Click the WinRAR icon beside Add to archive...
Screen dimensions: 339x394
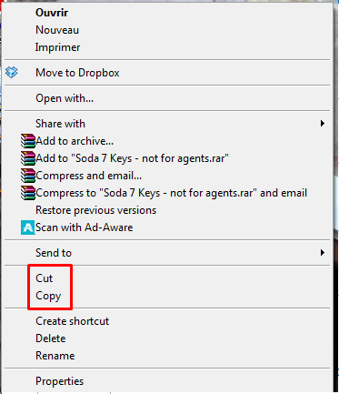click(x=28, y=141)
